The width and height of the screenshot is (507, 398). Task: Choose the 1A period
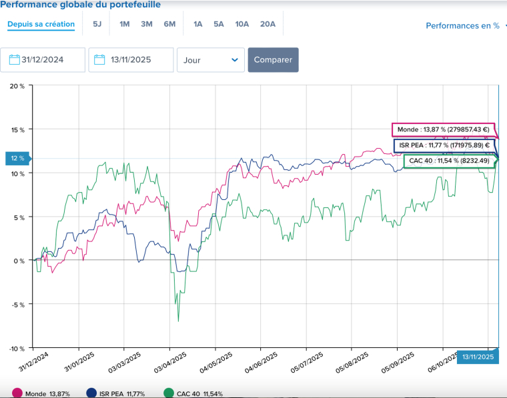coord(198,24)
